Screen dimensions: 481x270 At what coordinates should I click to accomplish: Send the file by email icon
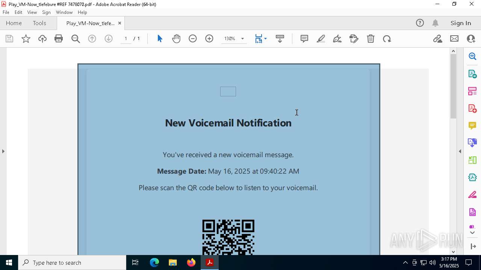click(x=454, y=39)
